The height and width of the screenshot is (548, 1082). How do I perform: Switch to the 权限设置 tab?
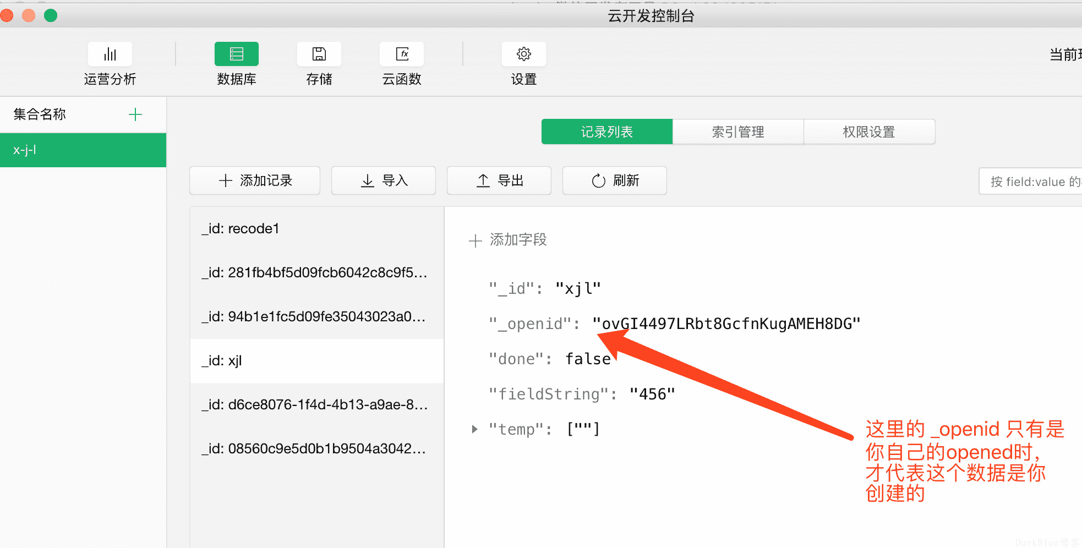(869, 131)
